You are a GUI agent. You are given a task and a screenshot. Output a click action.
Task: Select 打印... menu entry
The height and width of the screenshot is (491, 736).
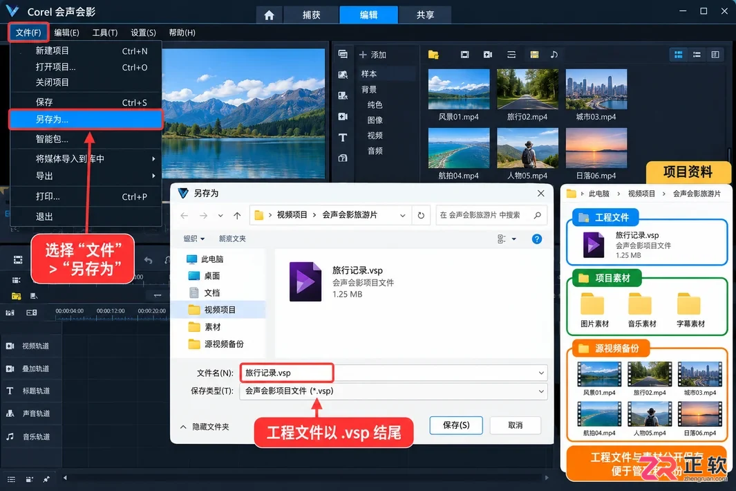86,196
